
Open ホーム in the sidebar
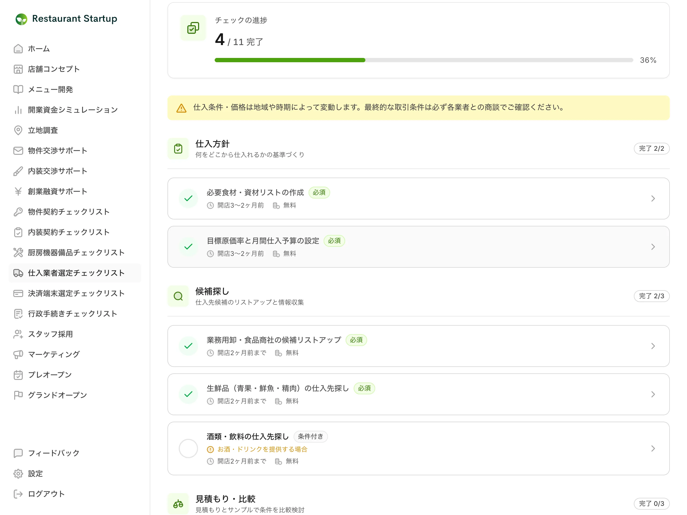75,49
